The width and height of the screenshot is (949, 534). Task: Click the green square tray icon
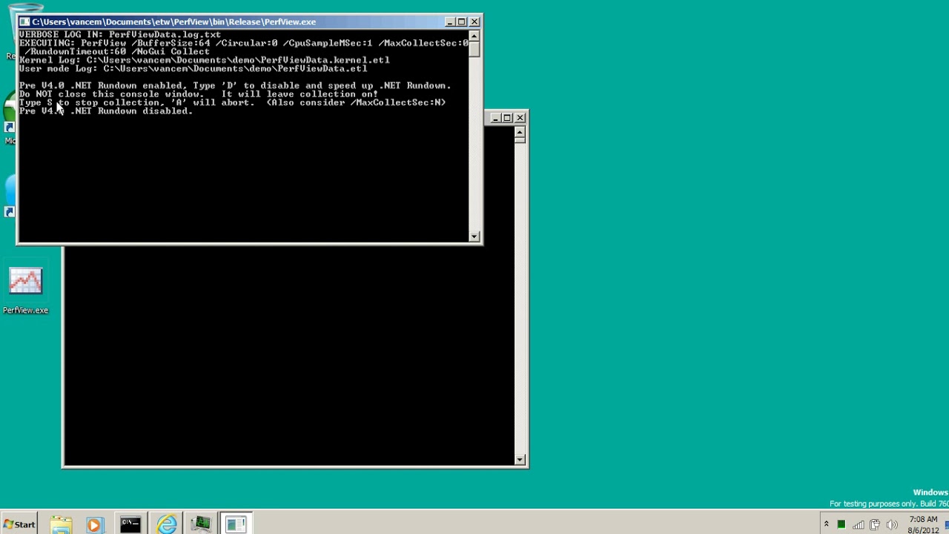point(841,524)
